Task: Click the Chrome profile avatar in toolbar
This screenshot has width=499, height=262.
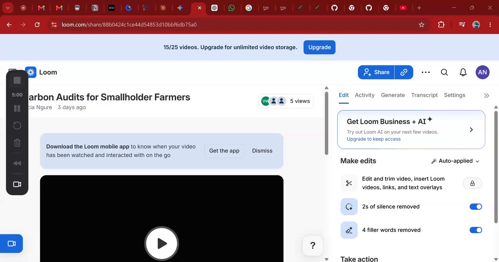Action: [476, 25]
